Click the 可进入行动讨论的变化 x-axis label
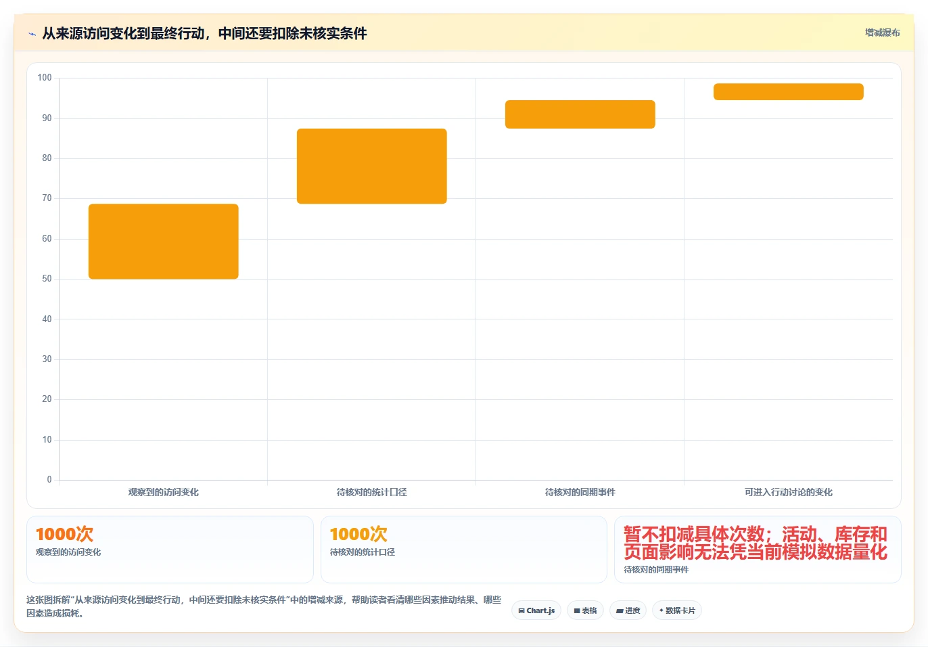This screenshot has height=647, width=928. point(789,492)
